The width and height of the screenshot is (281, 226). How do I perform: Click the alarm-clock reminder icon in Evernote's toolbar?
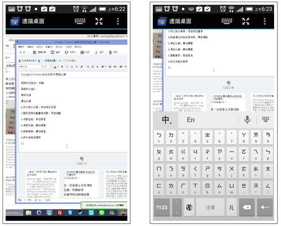35,52
